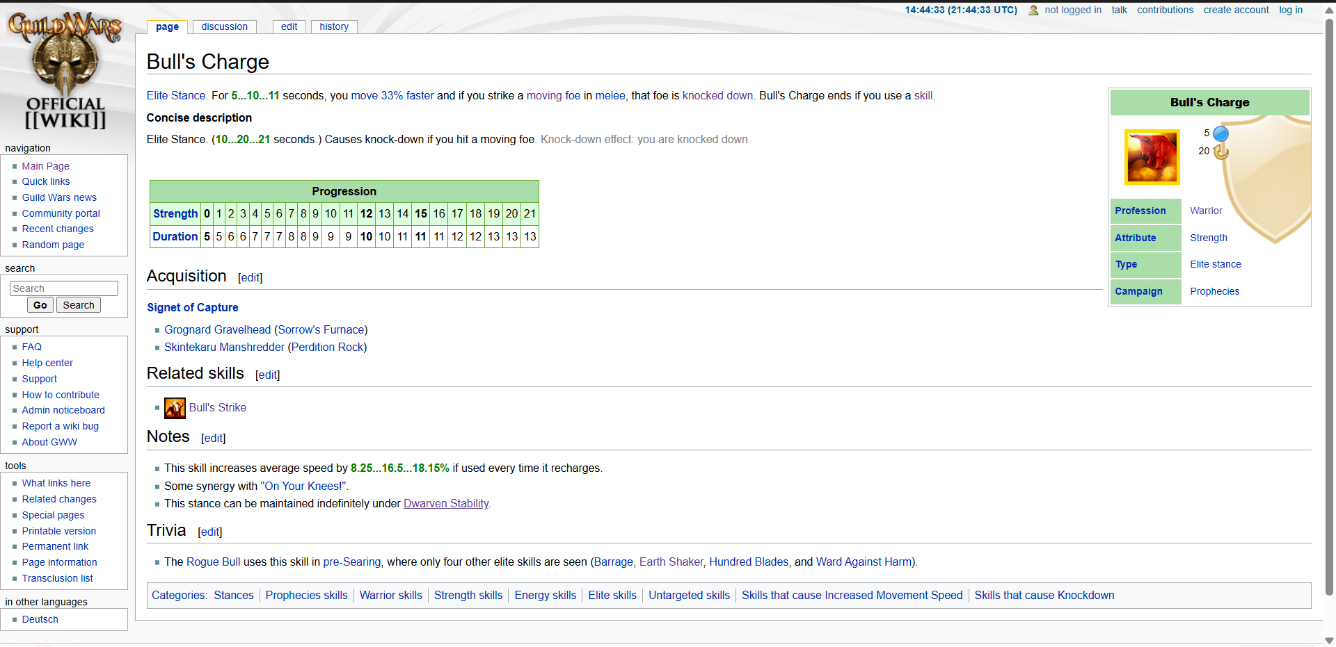Viewport: 1336px width, 647px height.
Task: Open the history tab
Action: click(334, 26)
